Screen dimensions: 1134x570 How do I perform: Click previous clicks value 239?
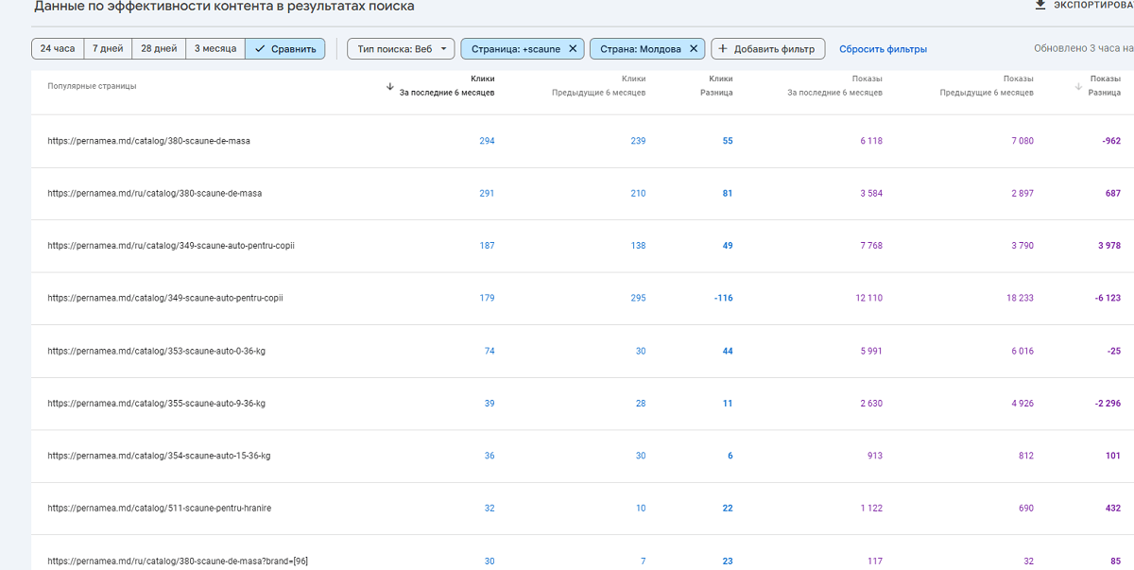tap(638, 141)
